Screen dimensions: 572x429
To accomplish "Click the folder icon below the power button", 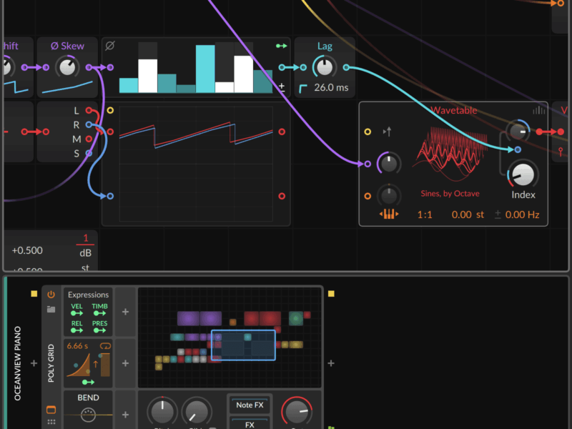I will 51,310.
